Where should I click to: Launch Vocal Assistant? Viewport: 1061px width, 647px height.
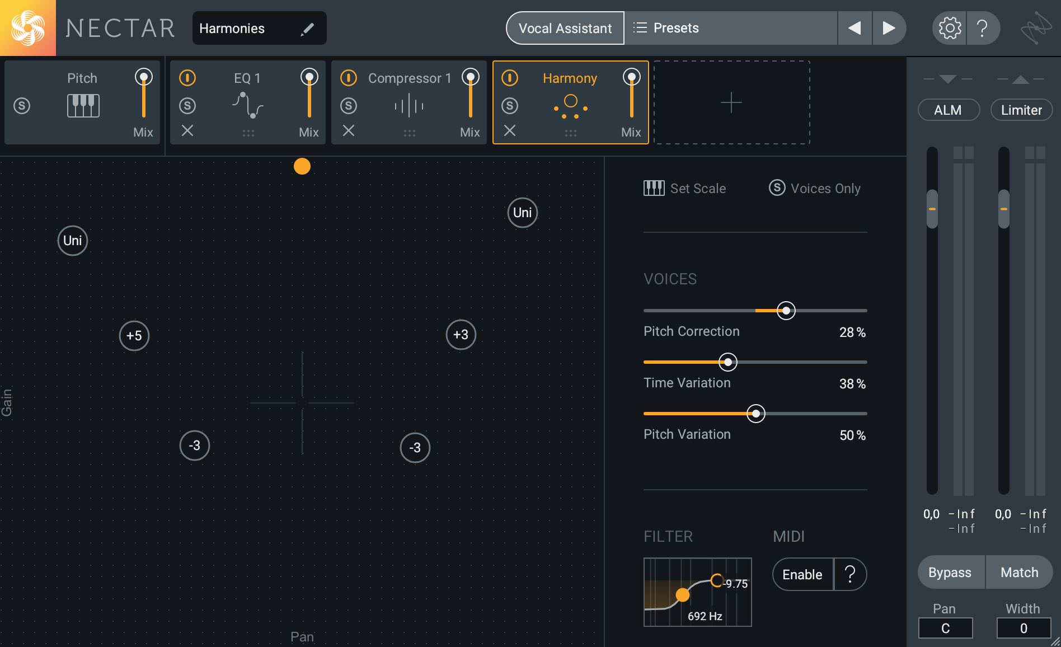pyautogui.click(x=565, y=28)
